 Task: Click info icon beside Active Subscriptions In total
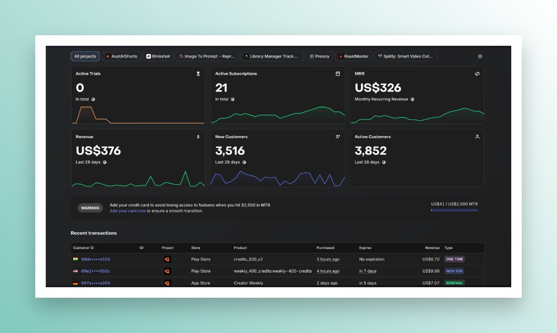(x=233, y=100)
